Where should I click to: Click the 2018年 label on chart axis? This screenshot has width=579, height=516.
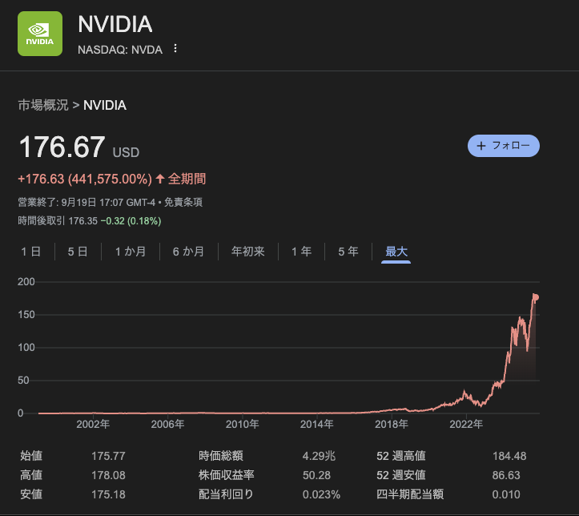(x=392, y=424)
